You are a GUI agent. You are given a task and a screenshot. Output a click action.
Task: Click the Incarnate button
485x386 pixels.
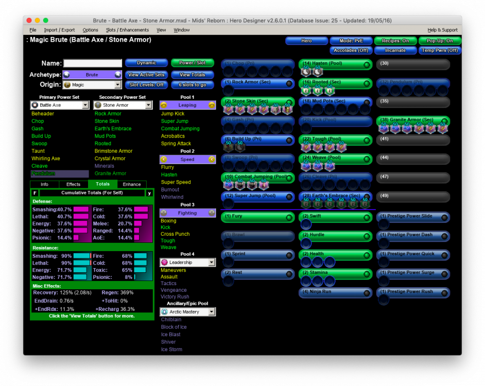point(395,50)
